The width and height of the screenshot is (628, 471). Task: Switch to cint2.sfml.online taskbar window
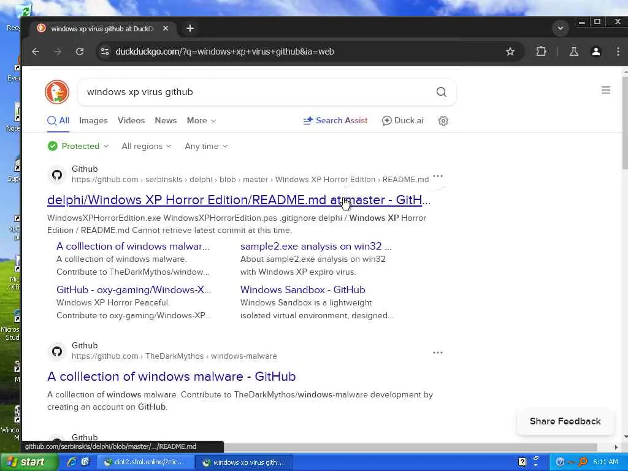(x=145, y=462)
